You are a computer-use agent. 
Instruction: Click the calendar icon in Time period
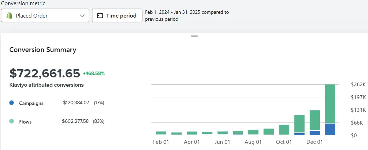(x=100, y=15)
